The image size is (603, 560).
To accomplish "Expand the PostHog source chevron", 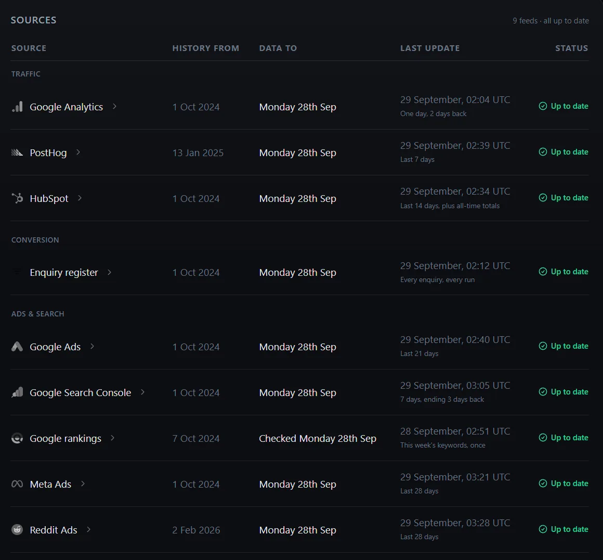I will 78,152.
